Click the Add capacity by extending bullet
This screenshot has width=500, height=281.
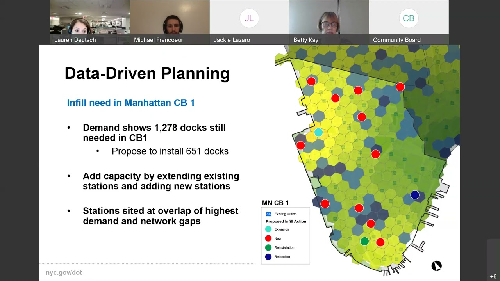coord(161,181)
